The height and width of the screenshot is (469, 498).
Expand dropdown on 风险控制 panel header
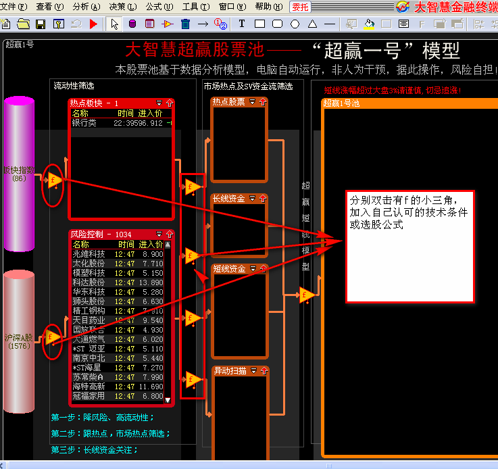pos(159,234)
